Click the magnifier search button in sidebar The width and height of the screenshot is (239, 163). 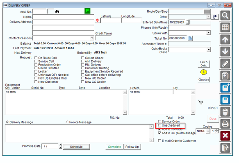click(x=225, y=16)
